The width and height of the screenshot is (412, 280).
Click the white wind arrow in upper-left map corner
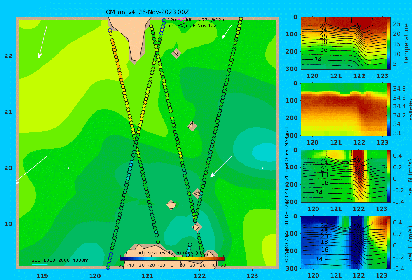click(43, 42)
